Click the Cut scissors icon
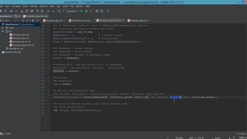This screenshot has width=247, height=139. point(22,11)
